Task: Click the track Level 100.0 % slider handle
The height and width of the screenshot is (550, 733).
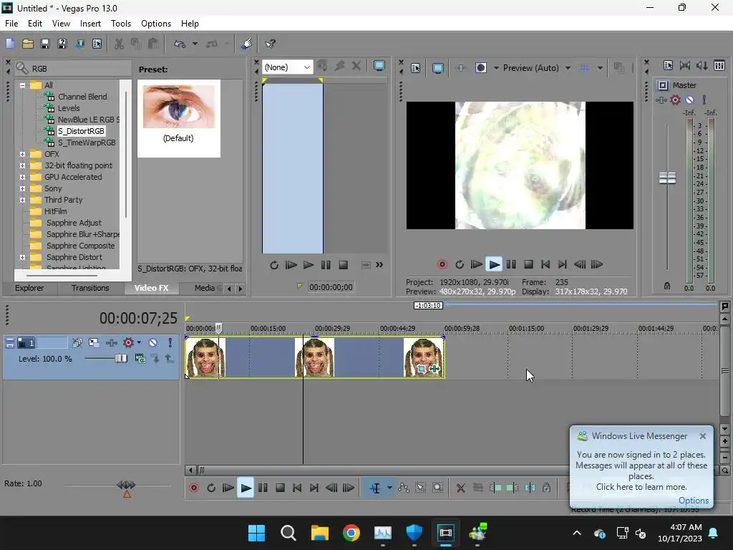Action: point(120,359)
